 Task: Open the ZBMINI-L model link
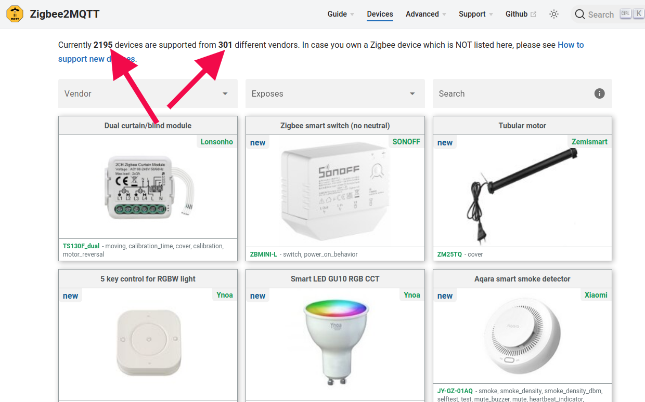264,254
